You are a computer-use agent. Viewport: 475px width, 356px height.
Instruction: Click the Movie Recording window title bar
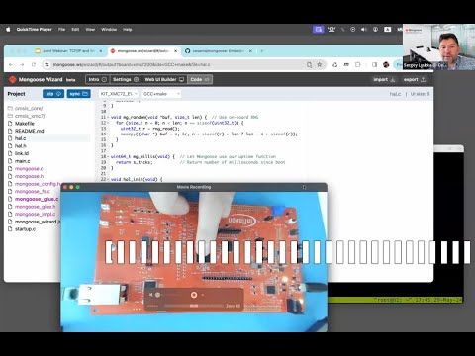(194, 187)
